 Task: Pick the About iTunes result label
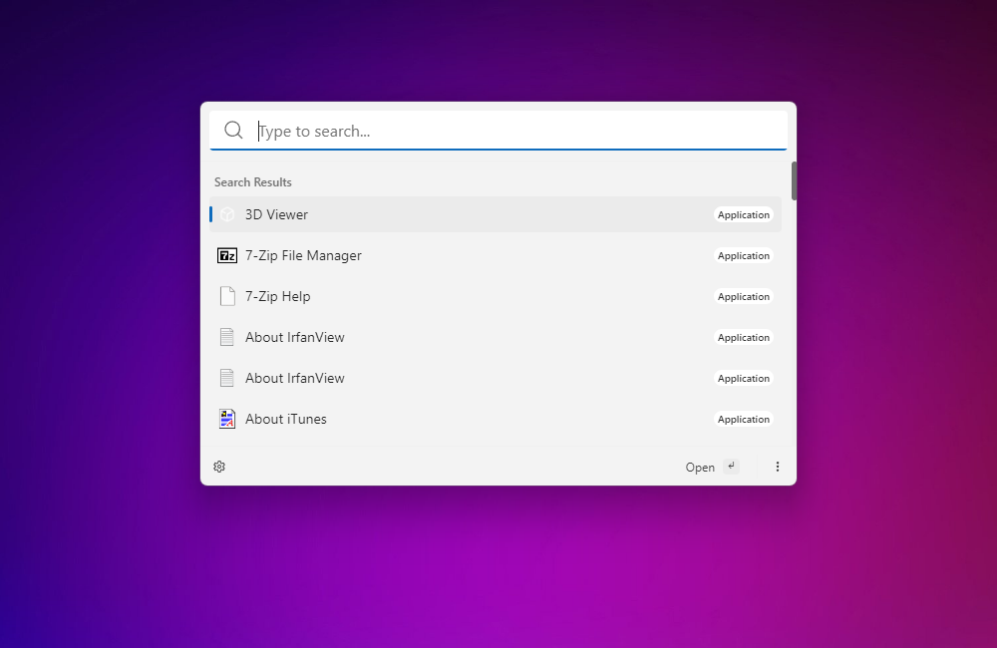(x=286, y=419)
